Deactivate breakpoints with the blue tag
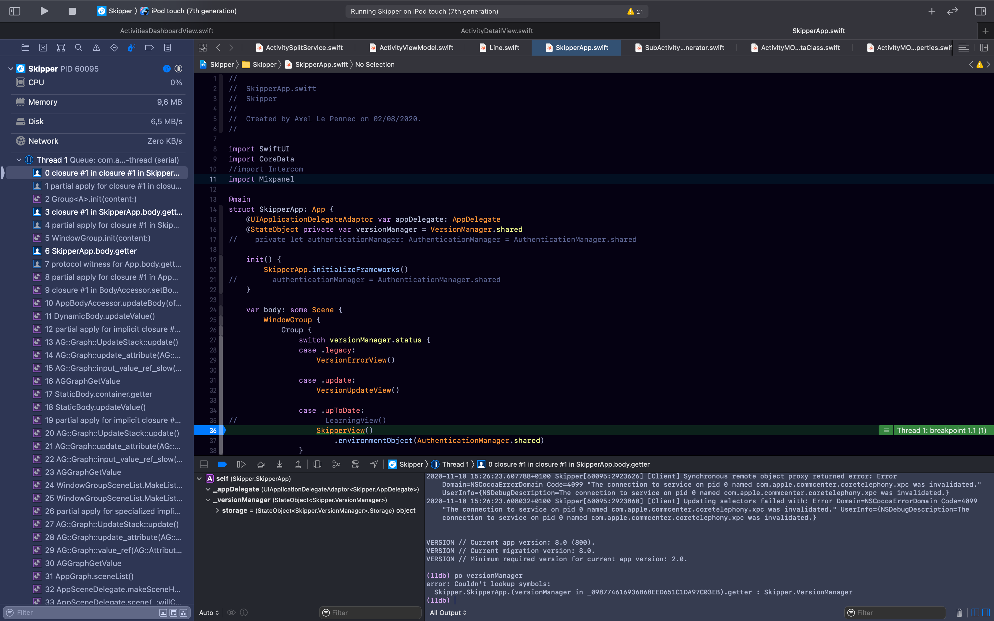Screen dimensions: 994x621 [x=222, y=464]
